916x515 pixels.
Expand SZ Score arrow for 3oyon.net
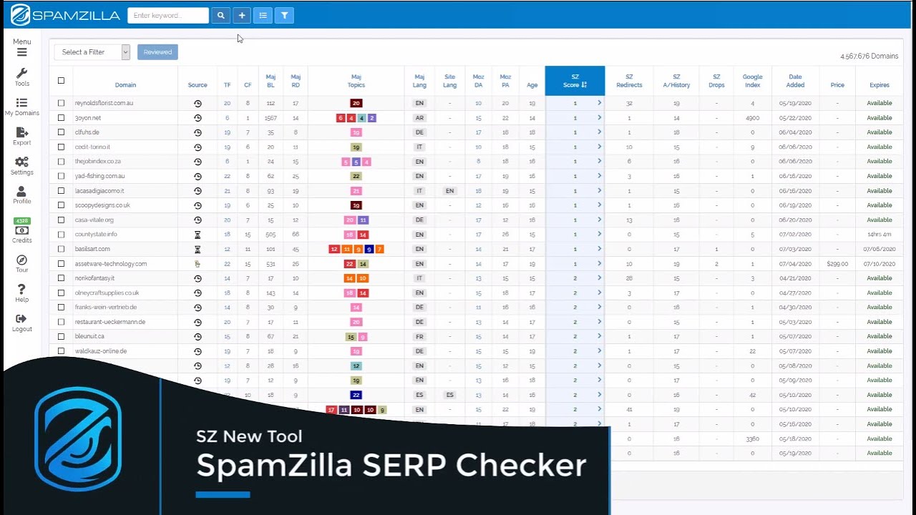[599, 117]
